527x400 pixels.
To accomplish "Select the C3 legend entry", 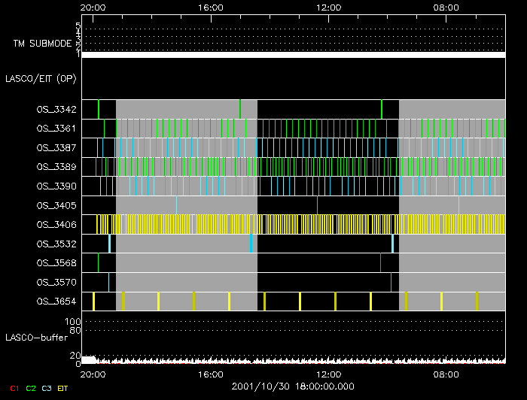I will coord(47,389).
